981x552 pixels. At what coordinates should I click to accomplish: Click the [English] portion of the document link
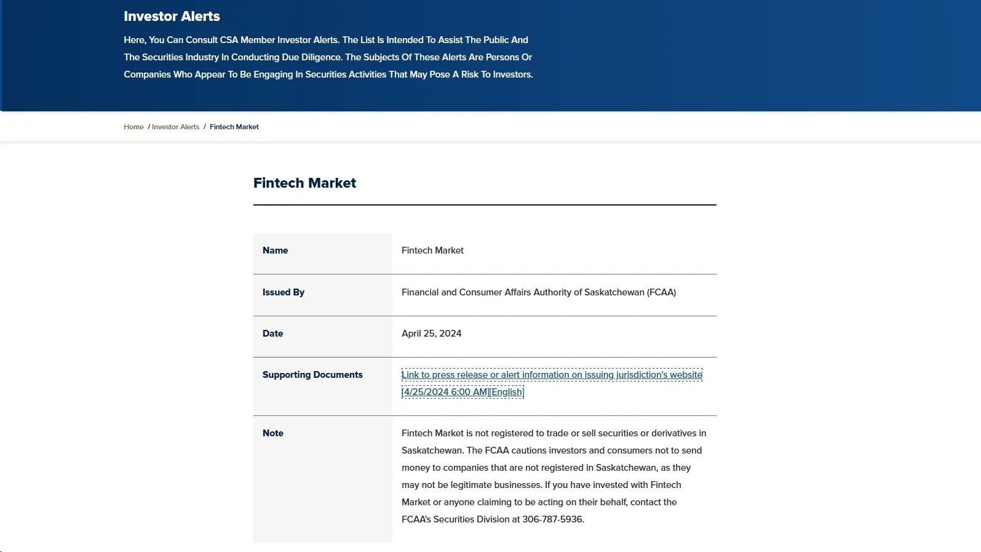[x=507, y=392]
